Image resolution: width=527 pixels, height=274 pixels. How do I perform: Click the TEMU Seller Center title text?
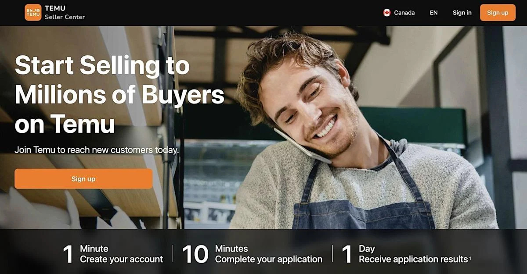click(65, 12)
